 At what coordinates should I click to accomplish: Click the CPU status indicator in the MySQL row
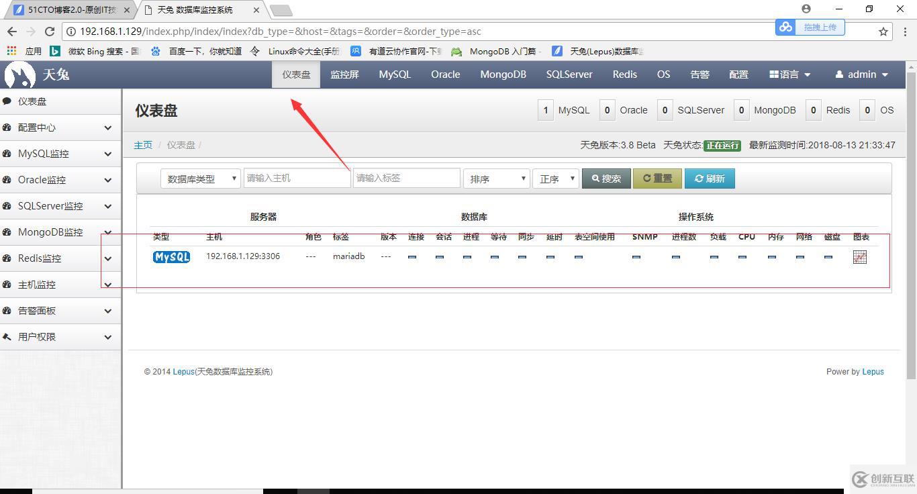click(x=742, y=257)
